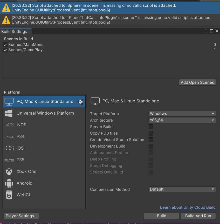Enable the Development Build checkbox
Screen dimensions: 220x224
(x=151, y=146)
